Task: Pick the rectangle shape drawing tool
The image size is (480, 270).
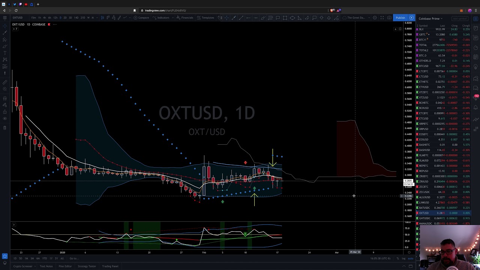Action: [285, 18]
